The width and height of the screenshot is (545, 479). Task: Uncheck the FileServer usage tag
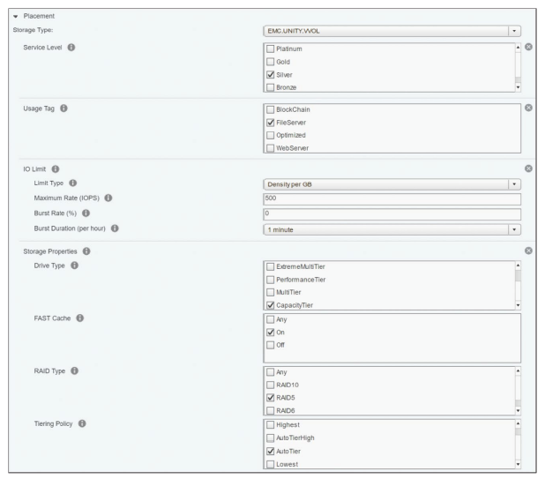click(x=271, y=122)
